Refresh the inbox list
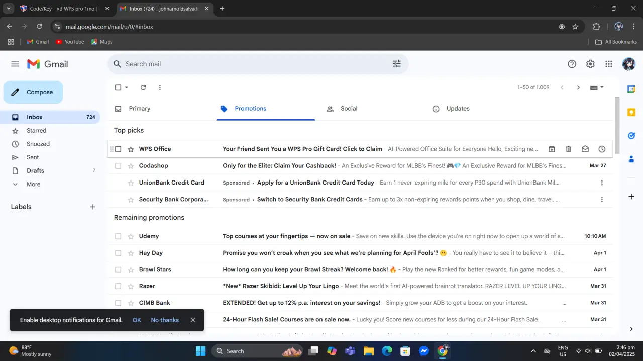The image size is (643, 361). point(143,87)
